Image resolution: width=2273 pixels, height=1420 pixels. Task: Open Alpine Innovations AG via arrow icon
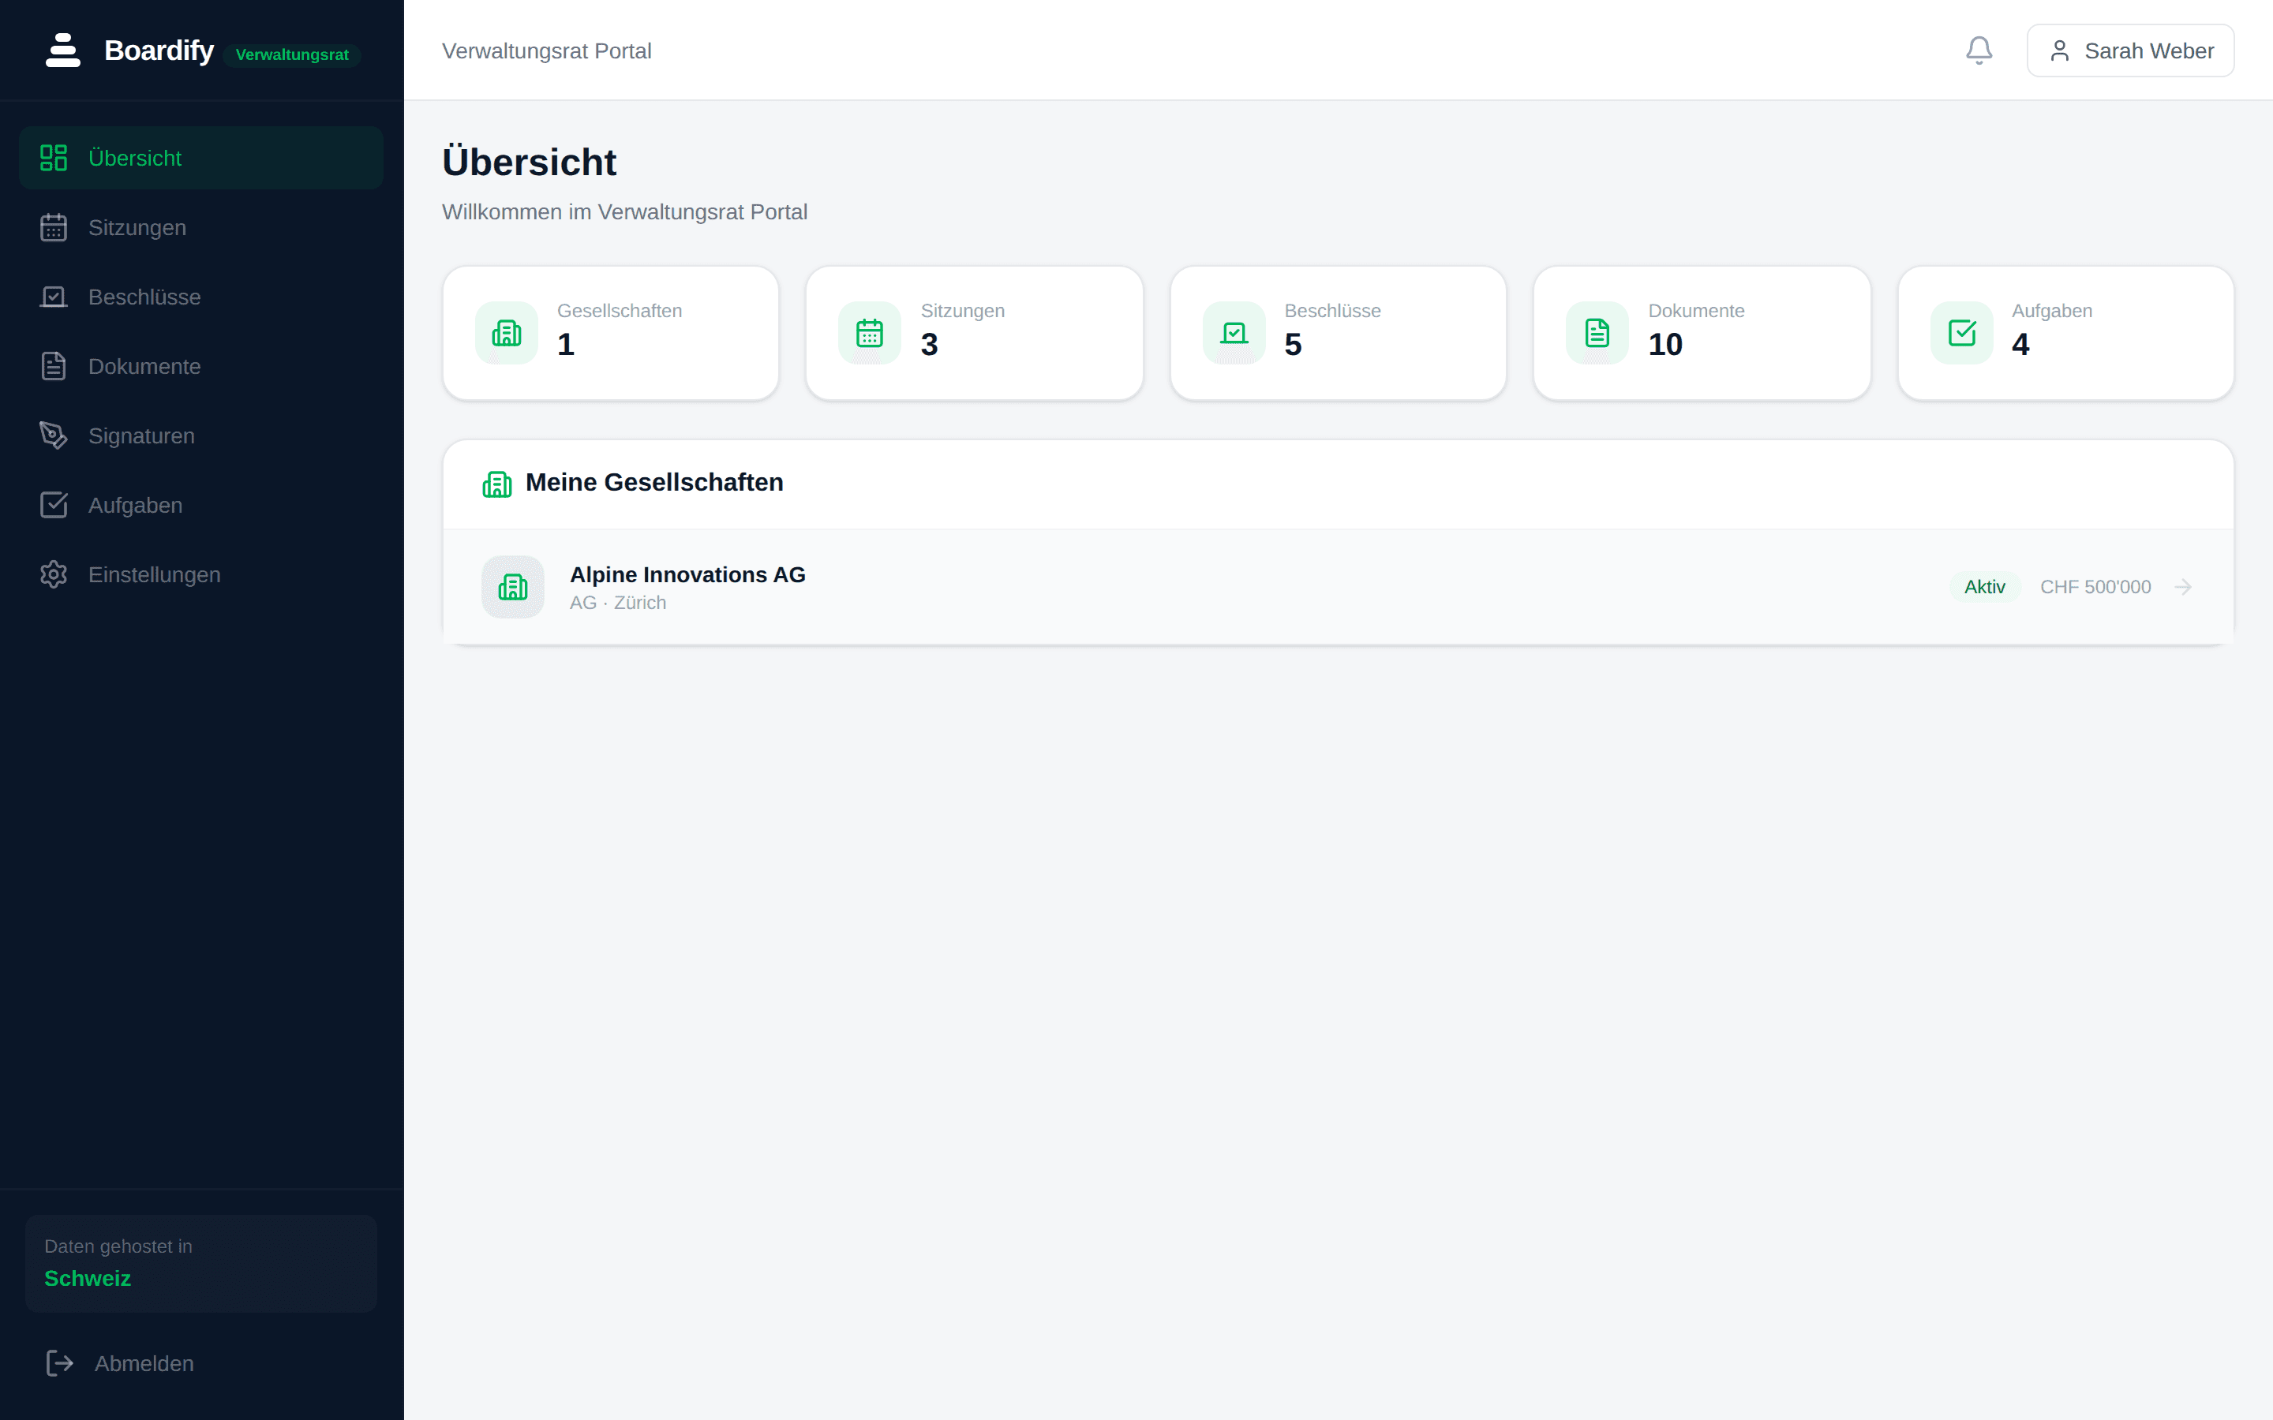(2183, 587)
